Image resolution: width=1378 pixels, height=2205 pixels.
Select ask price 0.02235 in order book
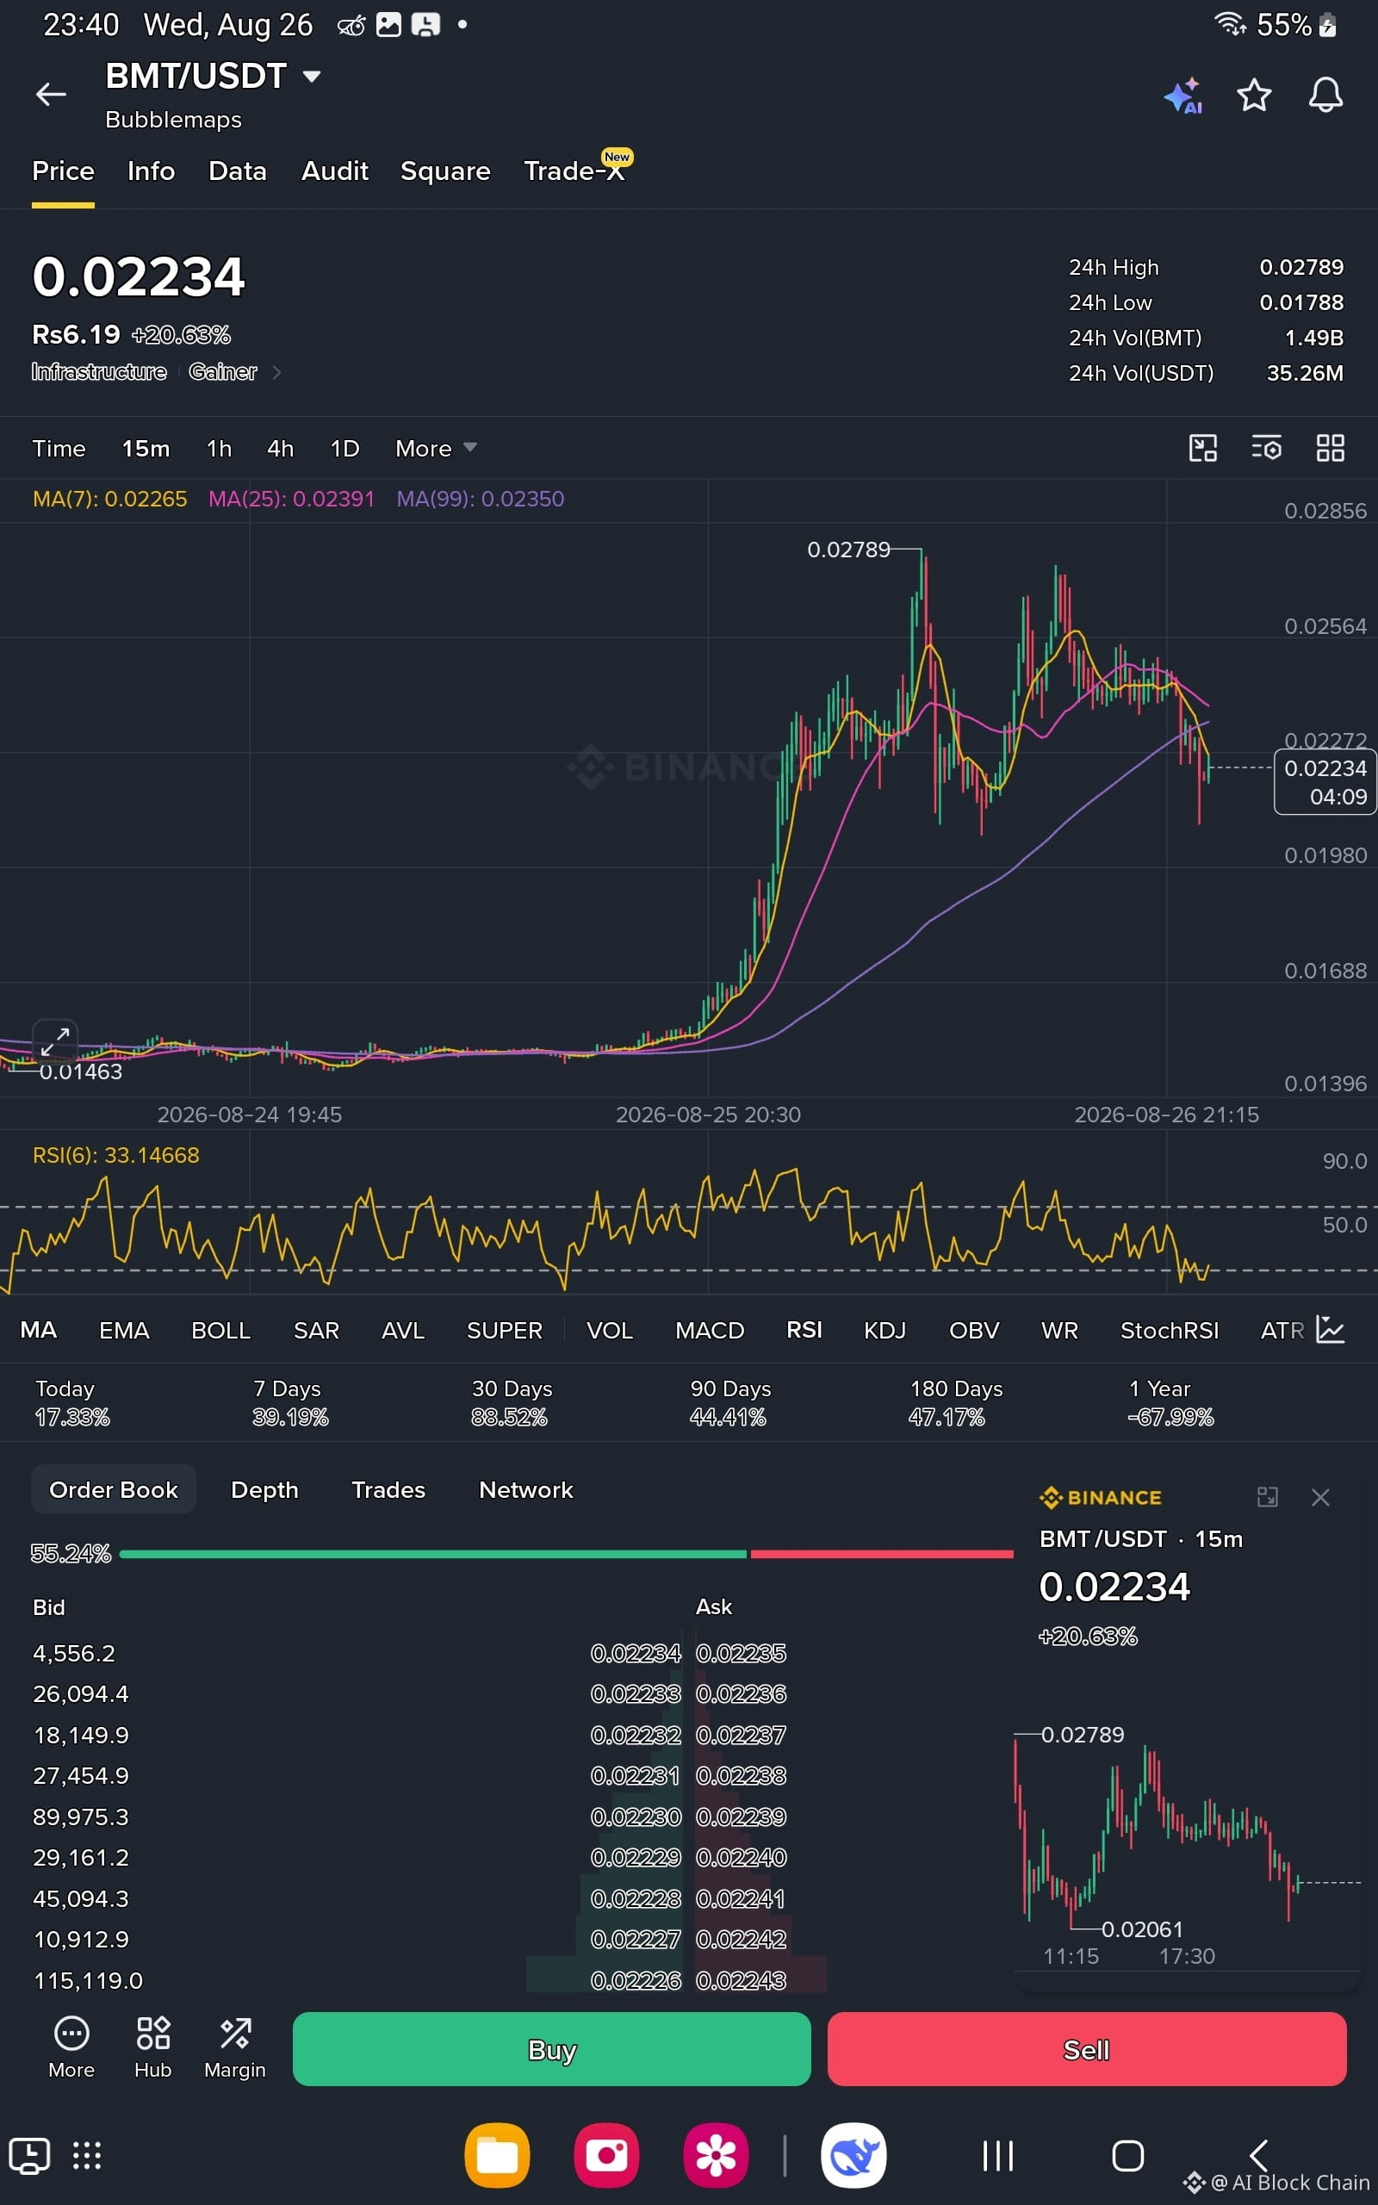click(741, 1653)
